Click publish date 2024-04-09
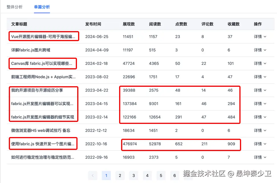 tap(97, 50)
